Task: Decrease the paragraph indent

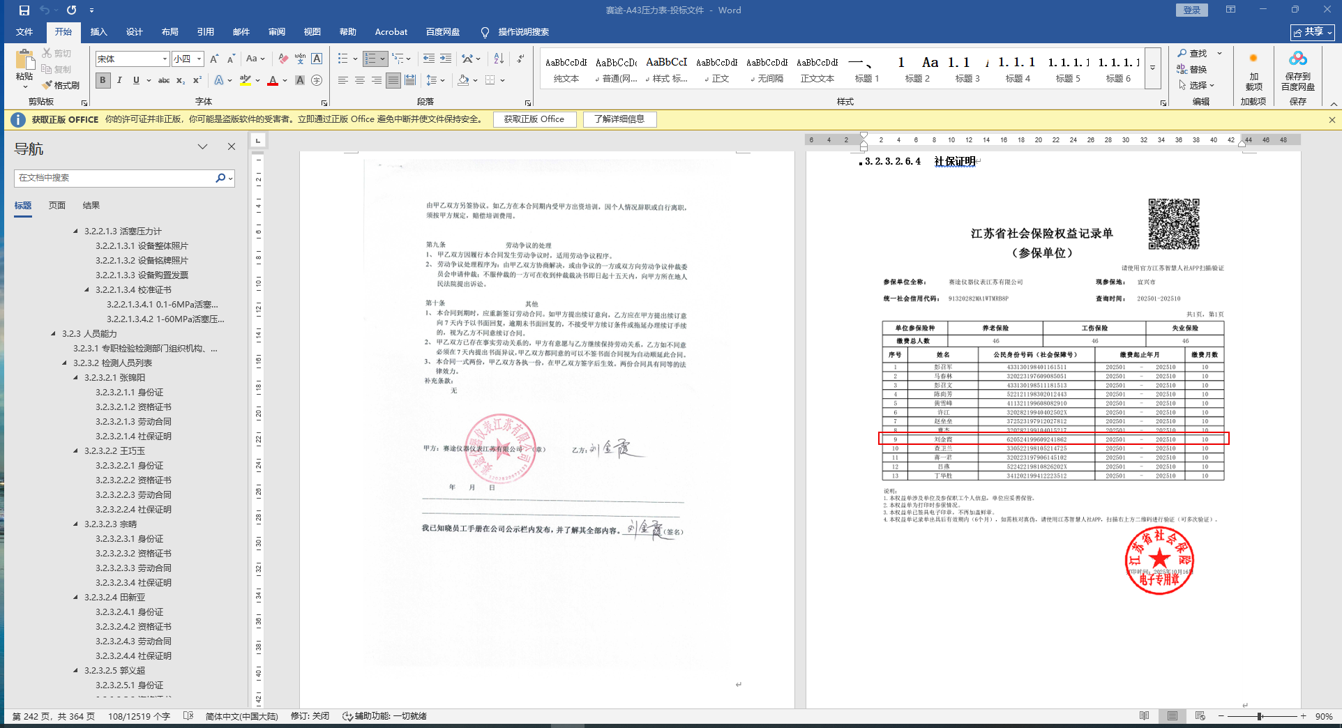Action: (x=429, y=59)
